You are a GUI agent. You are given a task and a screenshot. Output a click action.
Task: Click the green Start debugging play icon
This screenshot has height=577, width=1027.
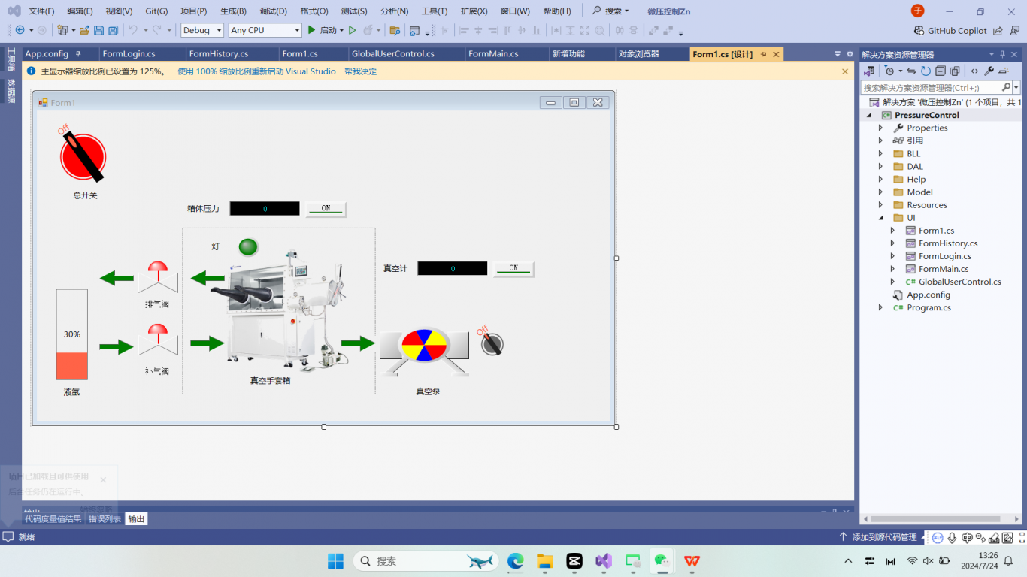point(312,30)
